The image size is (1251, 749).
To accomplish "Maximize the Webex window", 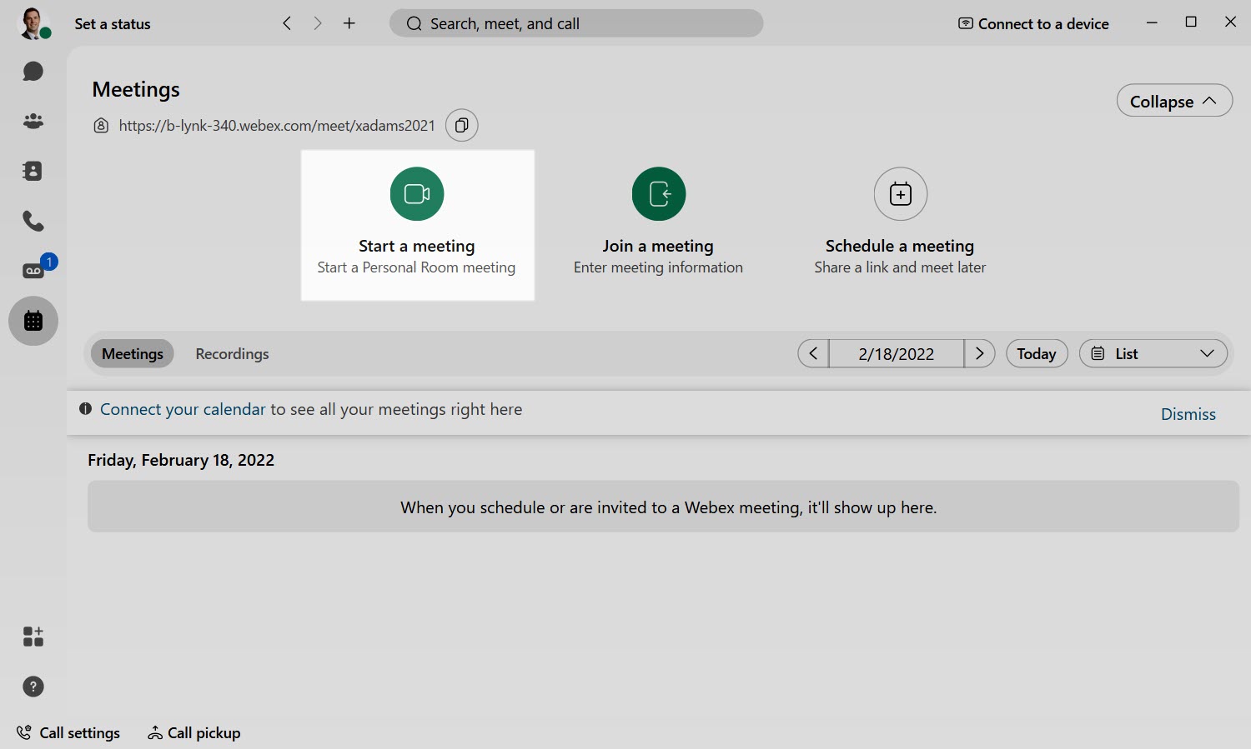I will (1191, 22).
